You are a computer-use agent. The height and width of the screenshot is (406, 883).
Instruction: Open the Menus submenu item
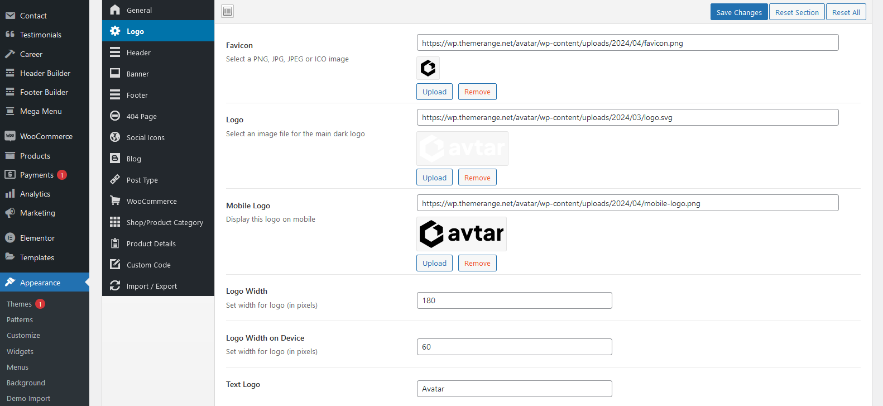coord(17,367)
